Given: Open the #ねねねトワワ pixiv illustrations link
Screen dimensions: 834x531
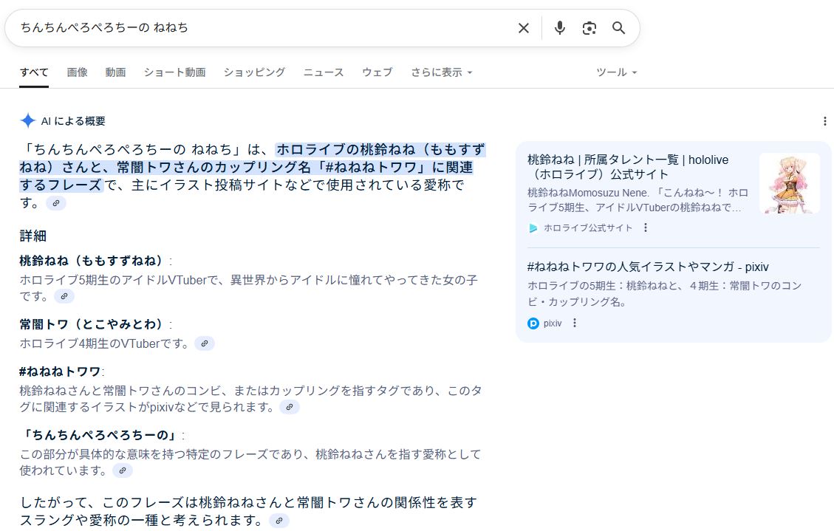Looking at the screenshot, I should (x=648, y=267).
